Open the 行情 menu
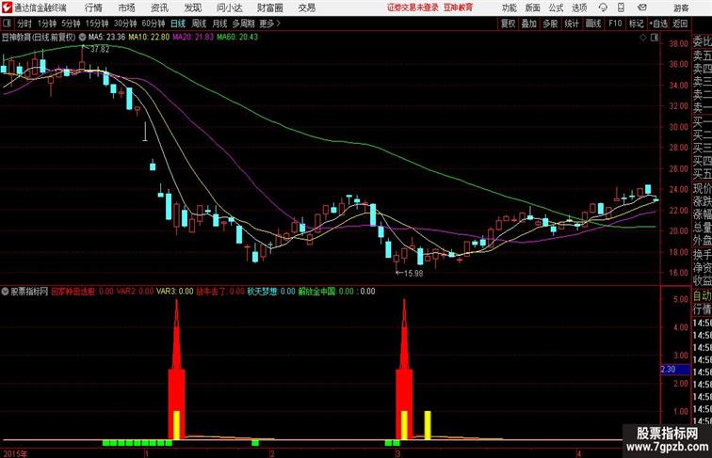712x458 pixels. [94, 8]
